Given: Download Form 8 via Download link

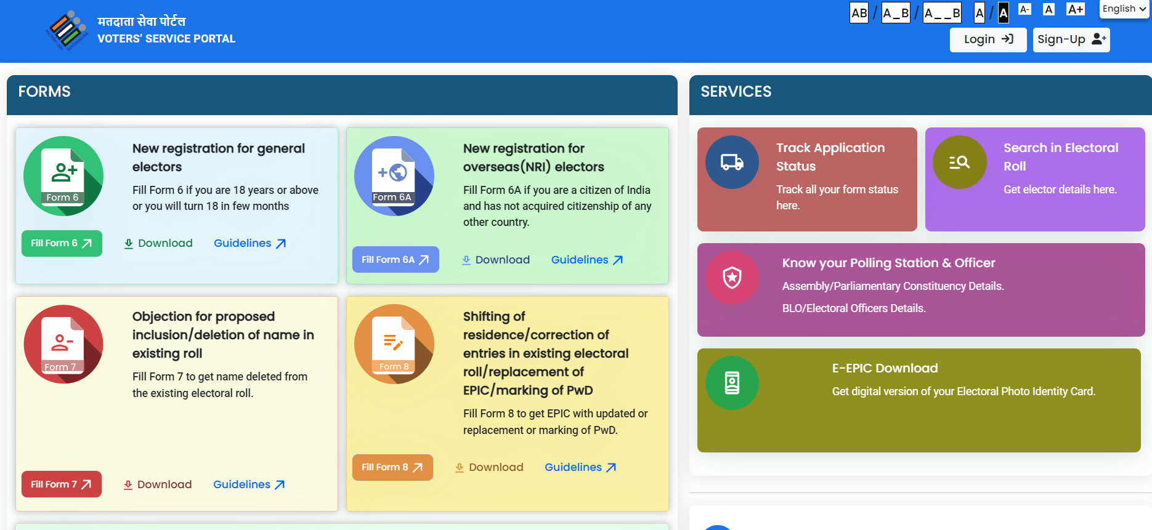Looking at the screenshot, I should [x=489, y=467].
